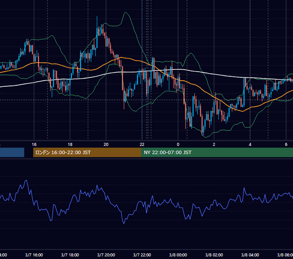The width and height of the screenshot is (293, 259).
Task: Click hour label 20 under price chart
Action: (x=106, y=145)
